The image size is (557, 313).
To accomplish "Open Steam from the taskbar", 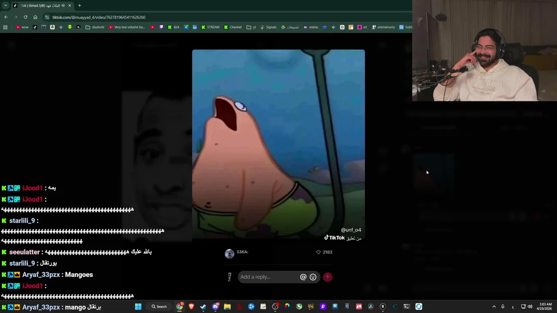I will point(203,306).
